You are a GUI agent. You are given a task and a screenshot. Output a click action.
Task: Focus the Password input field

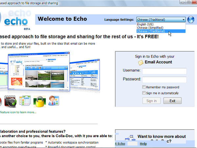(164, 80)
